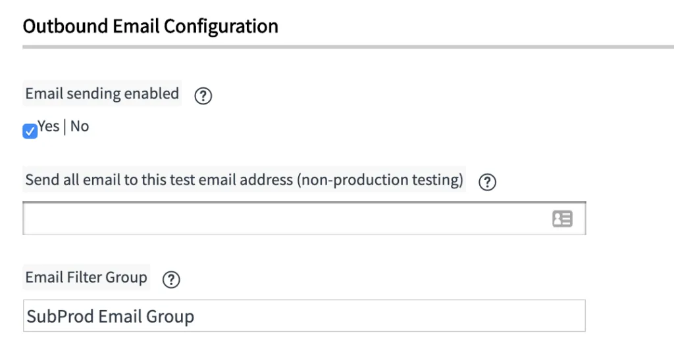Click the "No" option text
This screenshot has height=360, width=674.
coord(80,126)
